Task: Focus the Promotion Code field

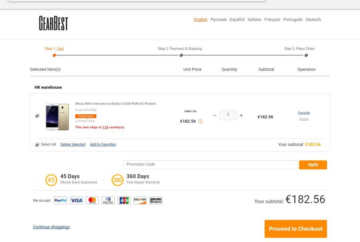Action: click(210, 165)
